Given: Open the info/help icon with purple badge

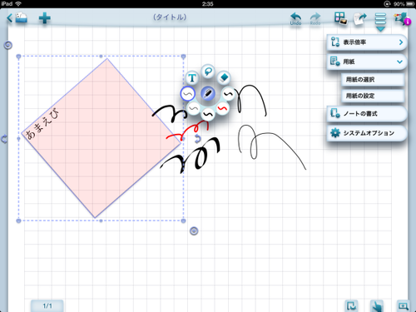Looking at the screenshot, I should pos(402,19).
